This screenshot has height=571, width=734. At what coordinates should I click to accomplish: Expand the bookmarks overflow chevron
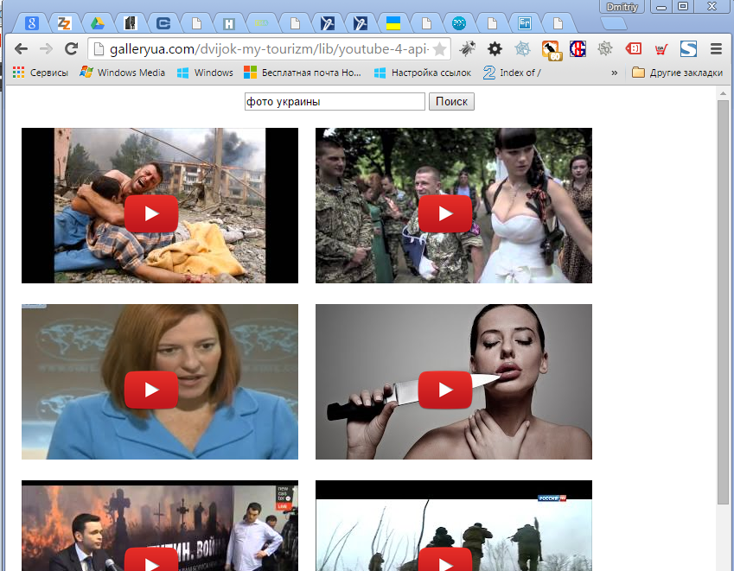point(614,73)
